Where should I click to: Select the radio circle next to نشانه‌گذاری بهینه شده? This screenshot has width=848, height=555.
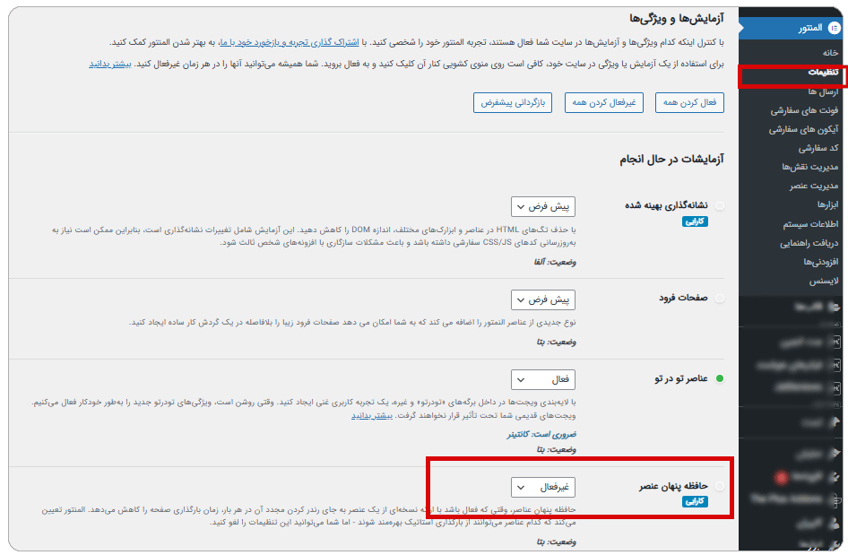720,207
